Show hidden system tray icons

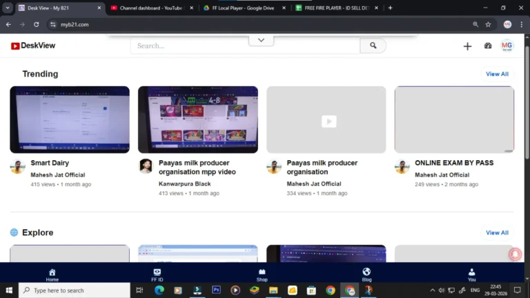click(x=433, y=290)
